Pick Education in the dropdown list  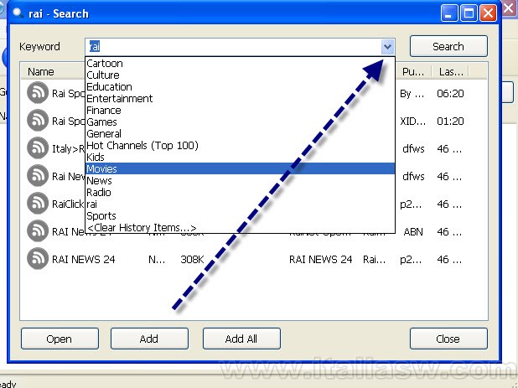point(240,87)
